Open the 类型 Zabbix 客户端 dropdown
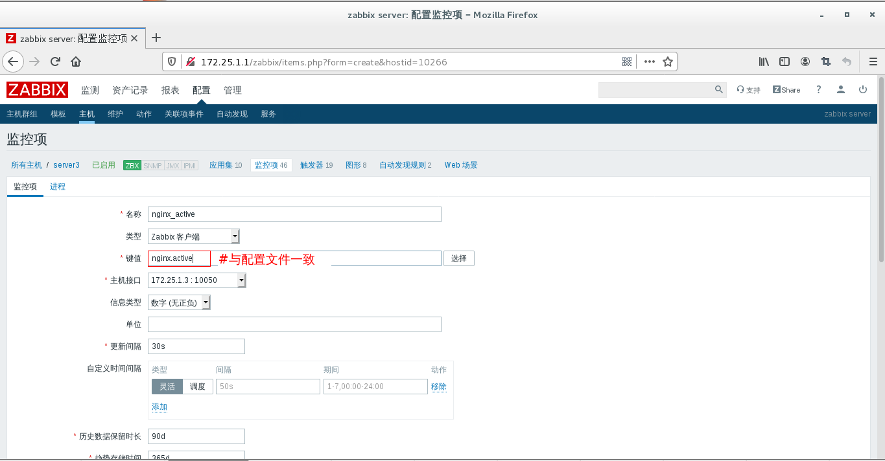The height and width of the screenshot is (461, 885). [x=194, y=237]
